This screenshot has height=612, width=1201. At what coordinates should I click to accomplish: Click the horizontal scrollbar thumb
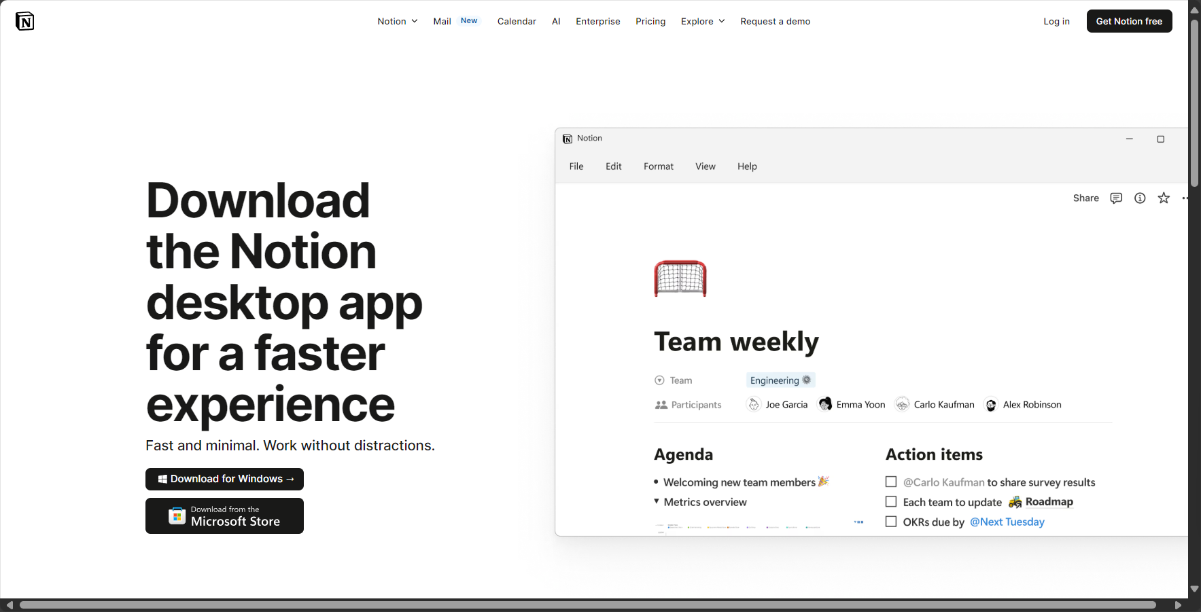pyautogui.click(x=588, y=605)
